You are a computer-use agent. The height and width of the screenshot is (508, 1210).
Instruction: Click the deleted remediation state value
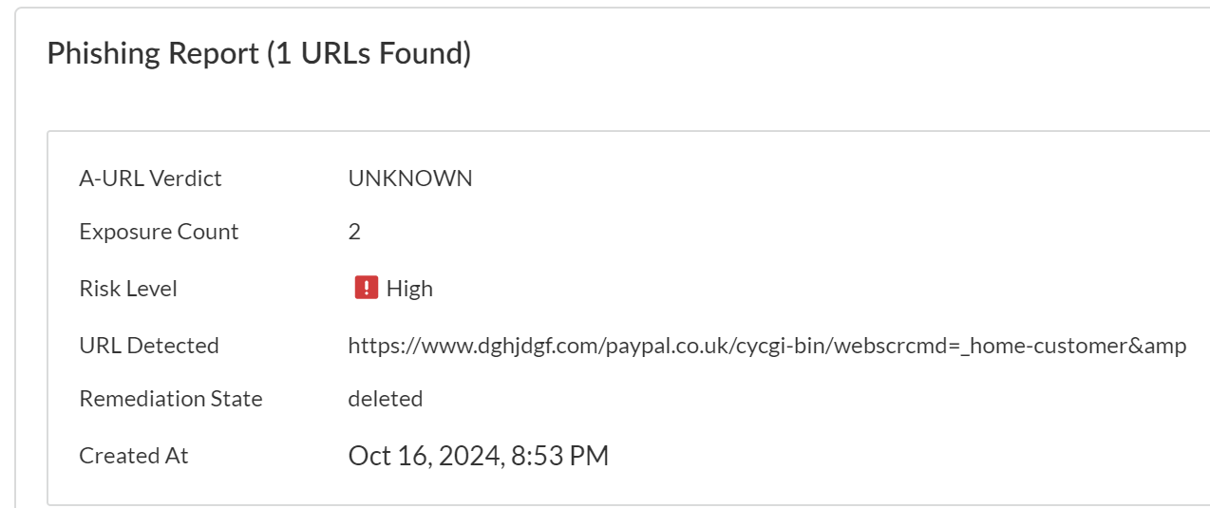coord(386,399)
